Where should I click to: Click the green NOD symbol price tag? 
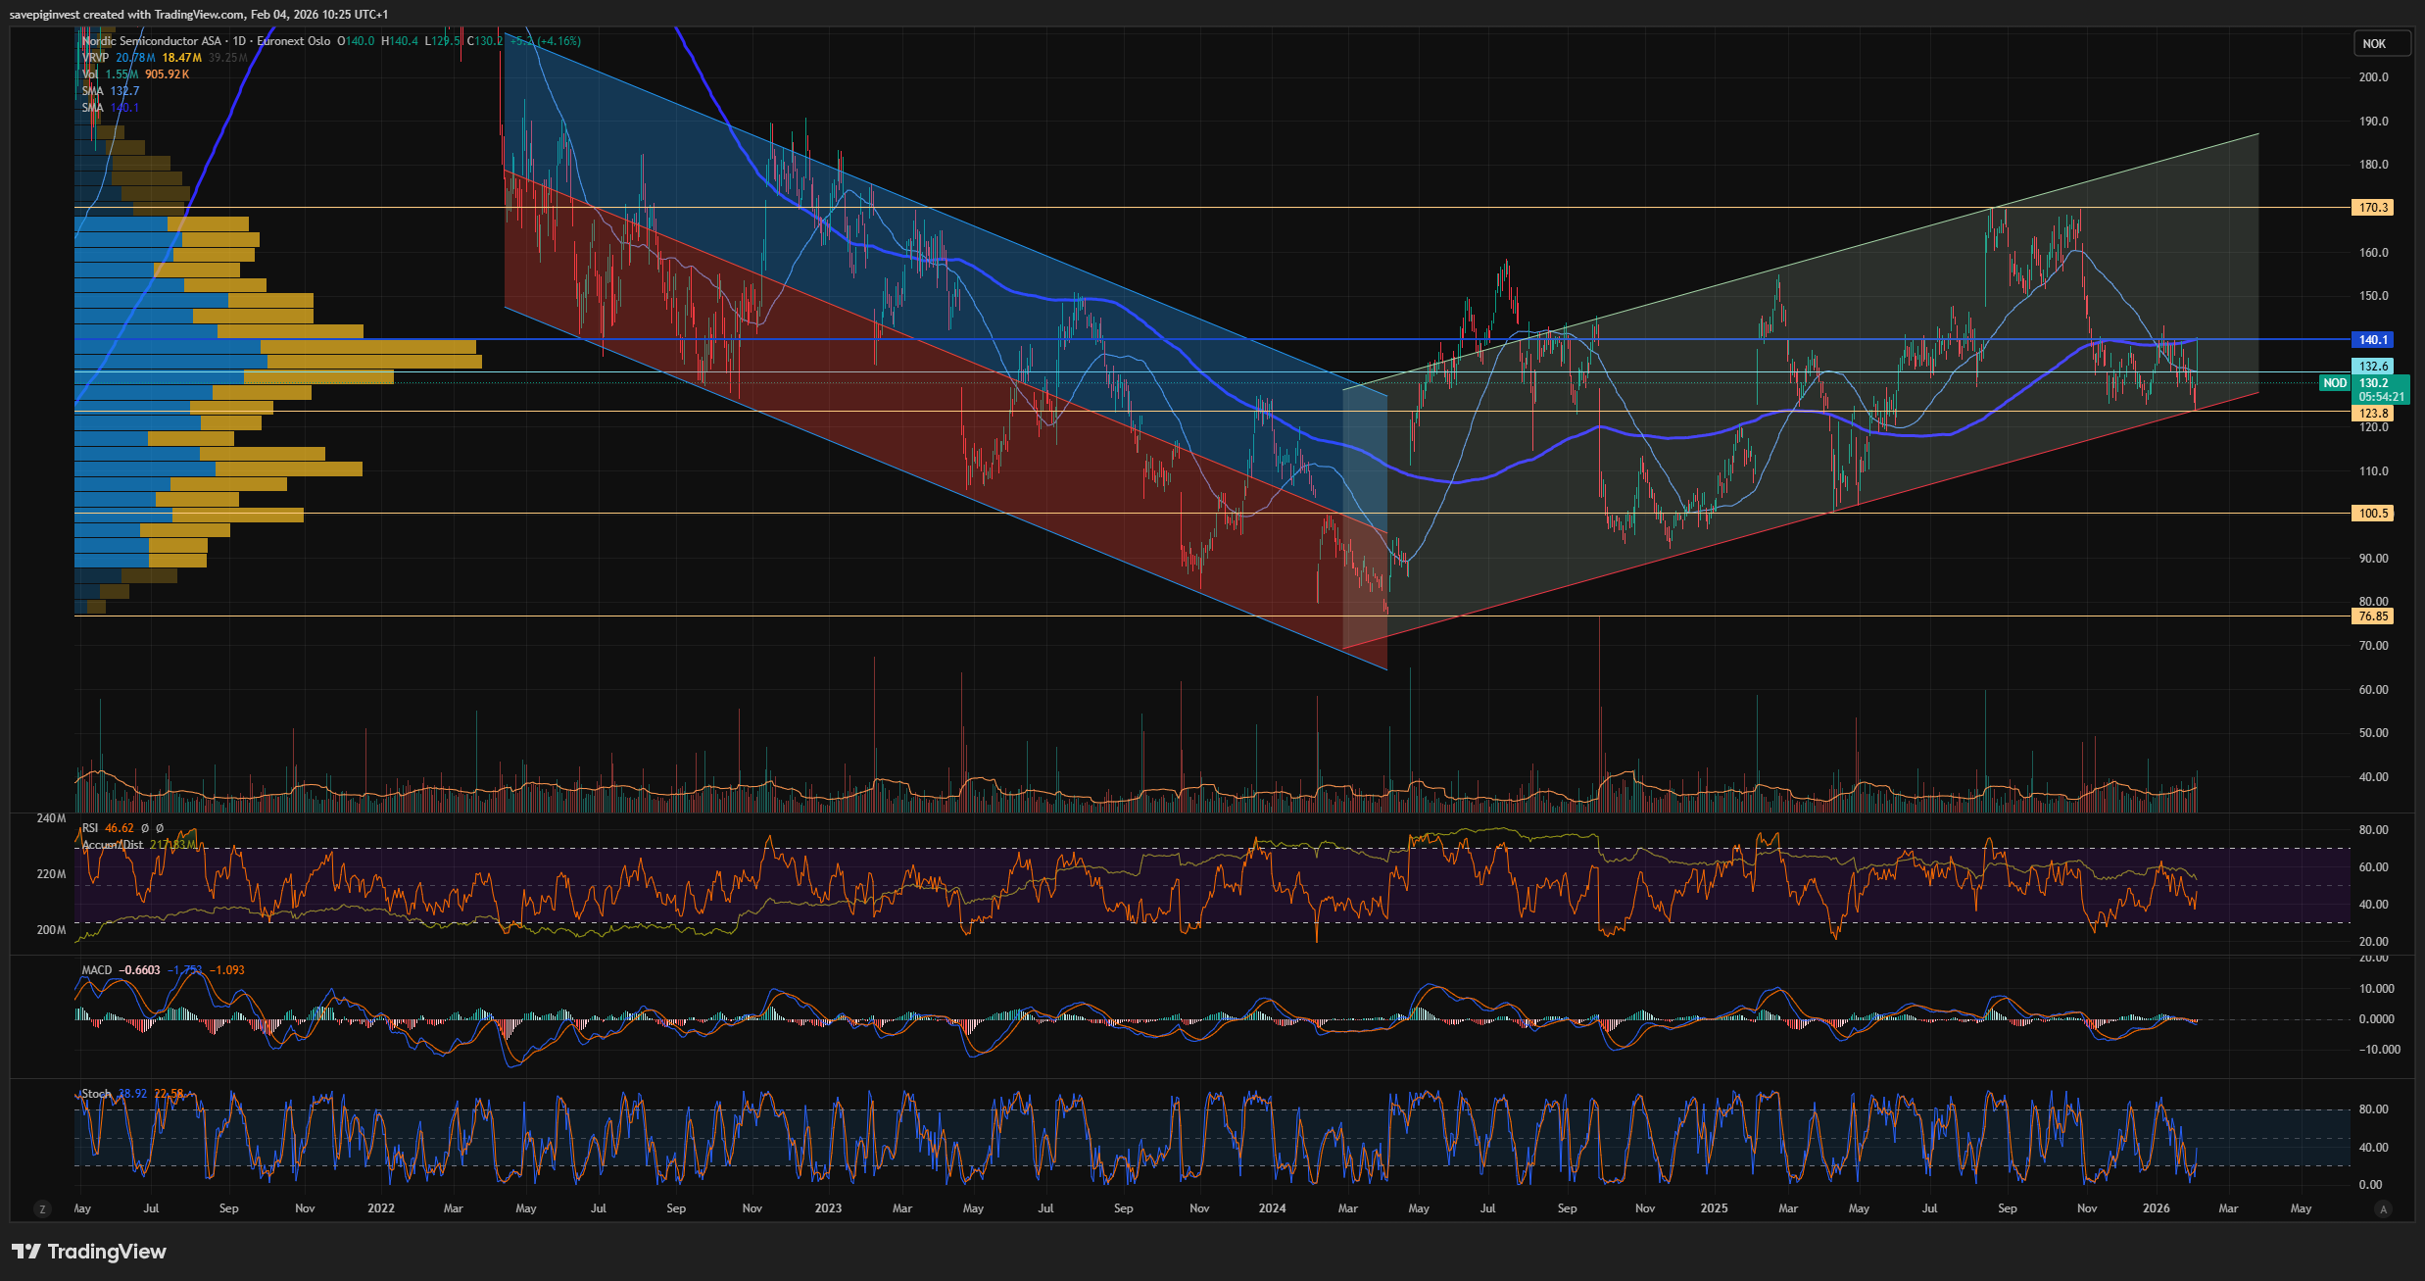click(x=2335, y=383)
